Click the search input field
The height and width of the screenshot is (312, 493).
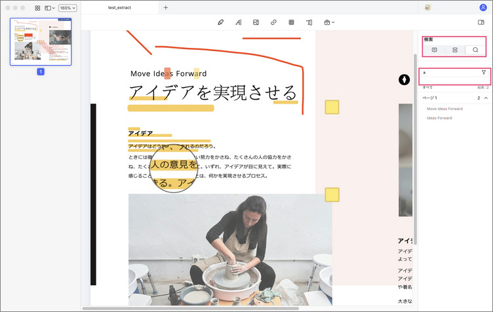[451, 73]
